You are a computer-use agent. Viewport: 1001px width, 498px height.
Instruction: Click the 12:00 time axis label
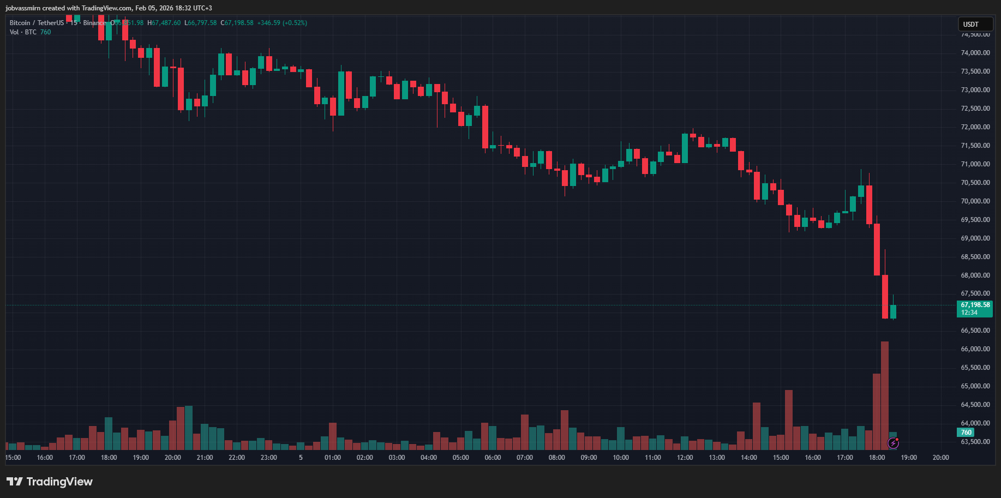click(x=685, y=458)
